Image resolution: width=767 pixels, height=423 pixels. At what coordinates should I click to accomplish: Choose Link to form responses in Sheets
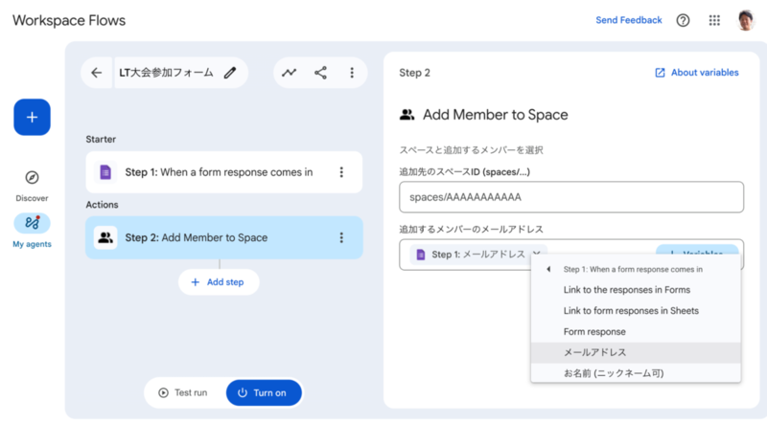click(x=631, y=310)
